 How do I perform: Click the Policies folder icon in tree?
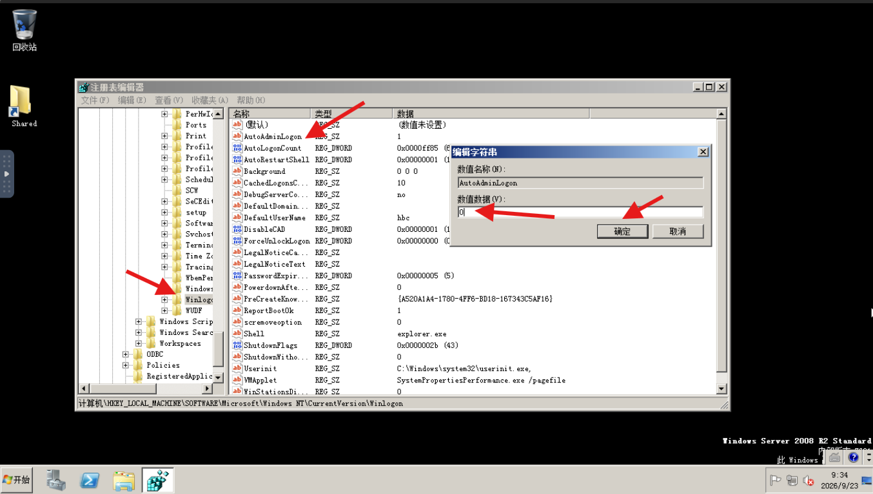coord(138,365)
